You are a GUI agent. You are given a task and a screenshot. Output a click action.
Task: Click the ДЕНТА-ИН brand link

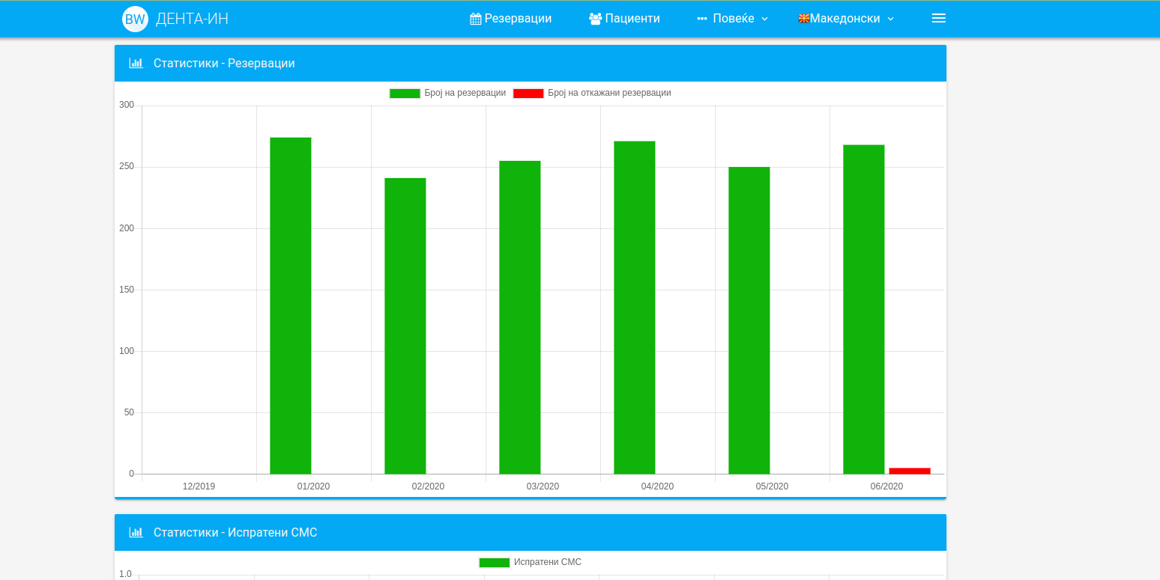tap(192, 19)
